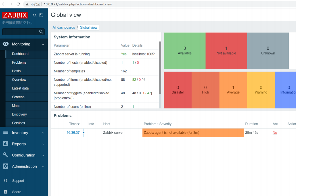Click the not-secure warning triangle icon
This screenshot has height=196, width=318.
tap(27, 4)
